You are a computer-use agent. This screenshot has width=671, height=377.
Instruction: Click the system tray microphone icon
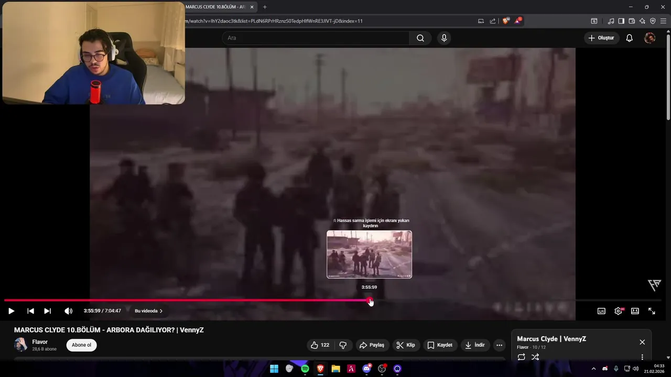616,369
